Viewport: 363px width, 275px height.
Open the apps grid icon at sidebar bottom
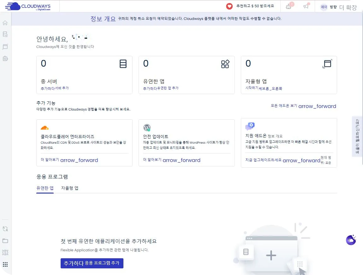[5, 264]
